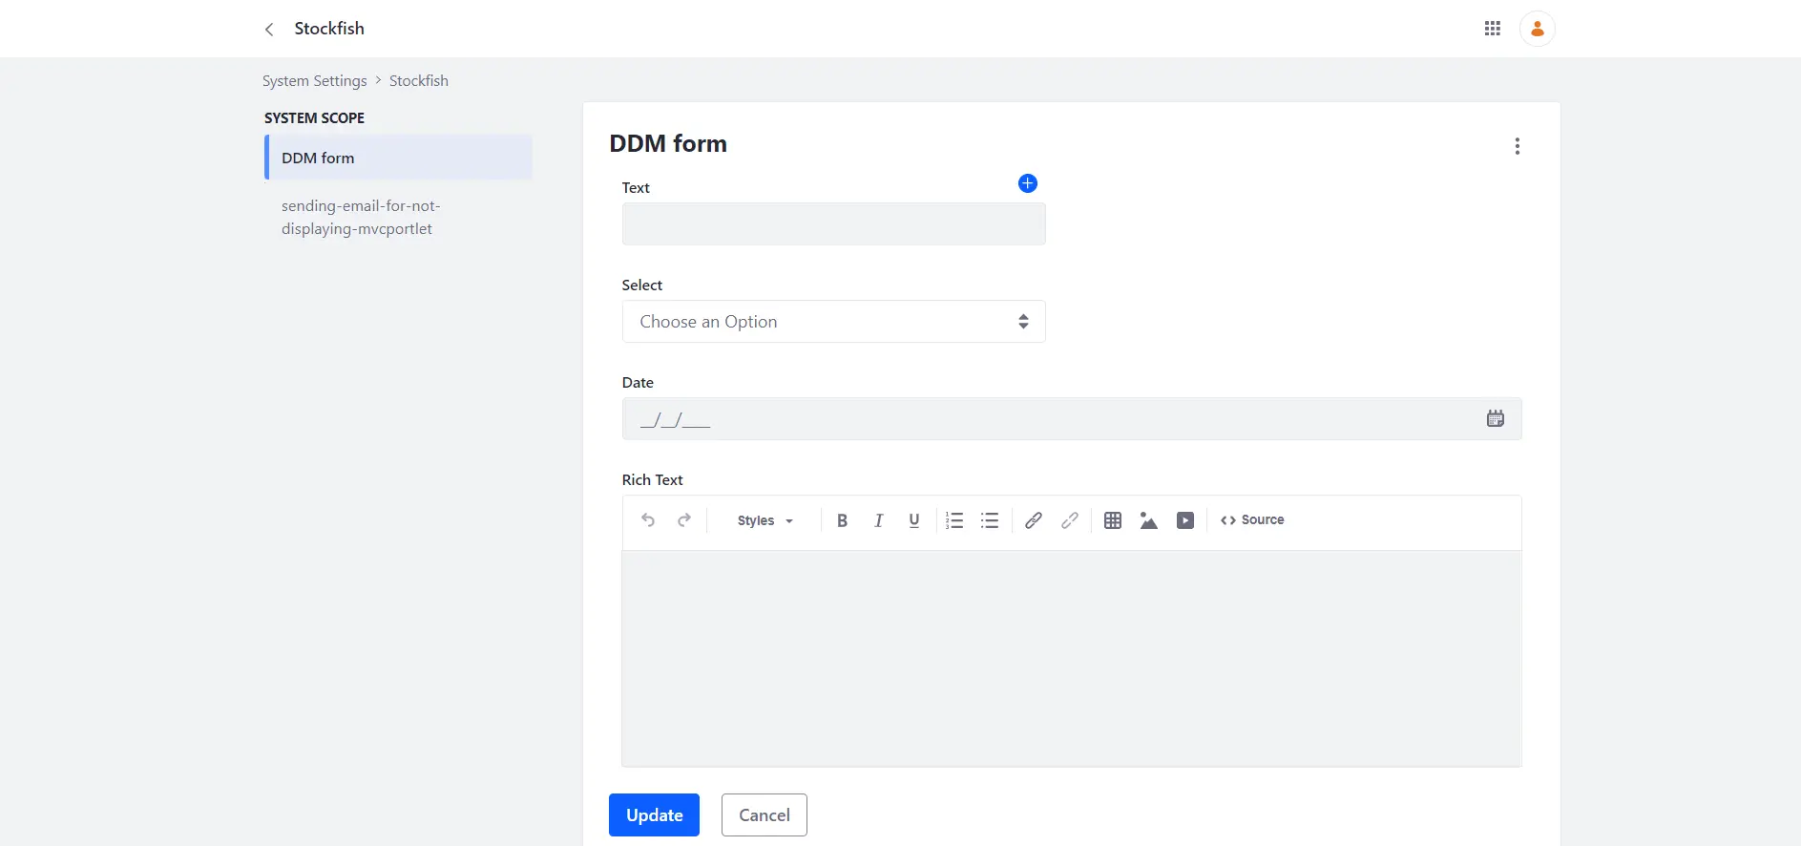The height and width of the screenshot is (846, 1801).
Task: Undo the last rich text edit
Action: [x=648, y=520]
